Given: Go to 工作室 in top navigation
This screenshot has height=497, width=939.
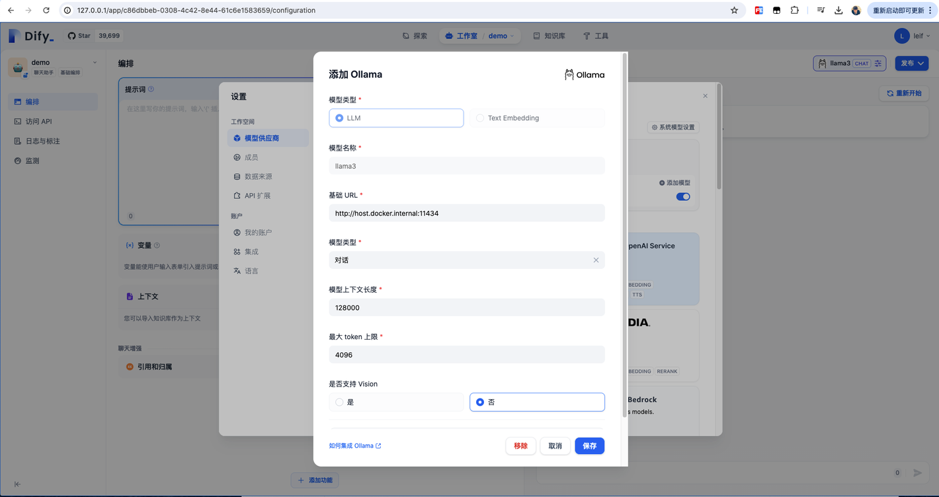Looking at the screenshot, I should [462, 36].
